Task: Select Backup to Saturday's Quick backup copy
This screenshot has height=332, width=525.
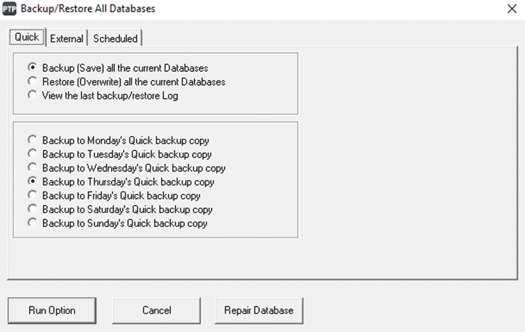Action: [x=33, y=210]
